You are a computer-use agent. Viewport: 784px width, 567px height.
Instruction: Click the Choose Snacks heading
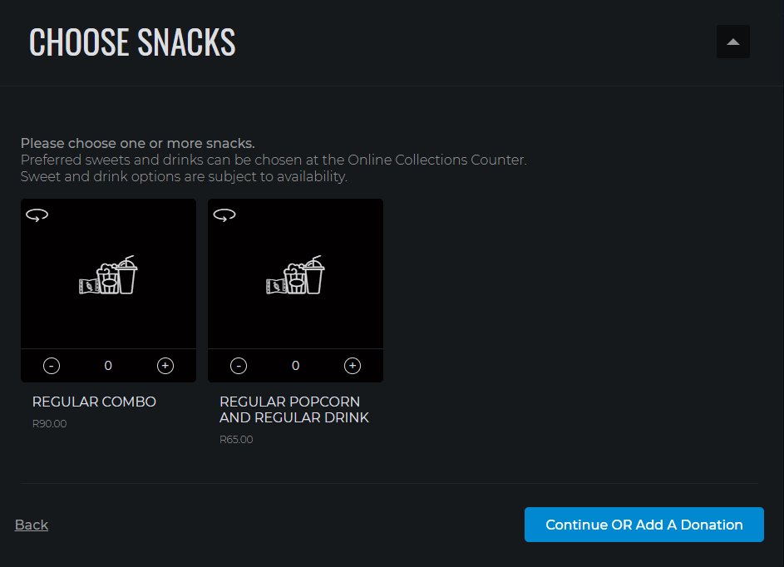coord(132,42)
